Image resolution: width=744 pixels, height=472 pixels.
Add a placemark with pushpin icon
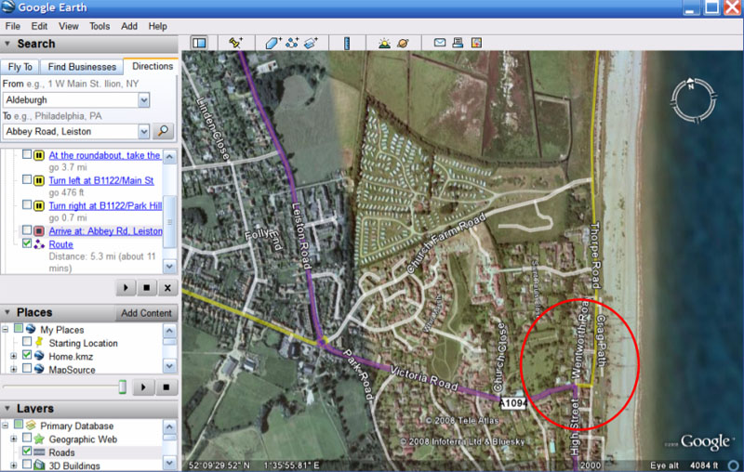point(235,43)
